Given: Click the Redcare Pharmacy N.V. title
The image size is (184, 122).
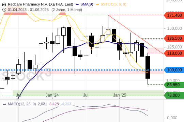Looking at the screenshot, I should point(40,4).
